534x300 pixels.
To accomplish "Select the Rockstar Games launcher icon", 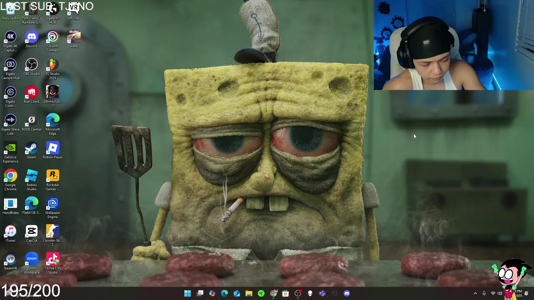I will 53,180.
